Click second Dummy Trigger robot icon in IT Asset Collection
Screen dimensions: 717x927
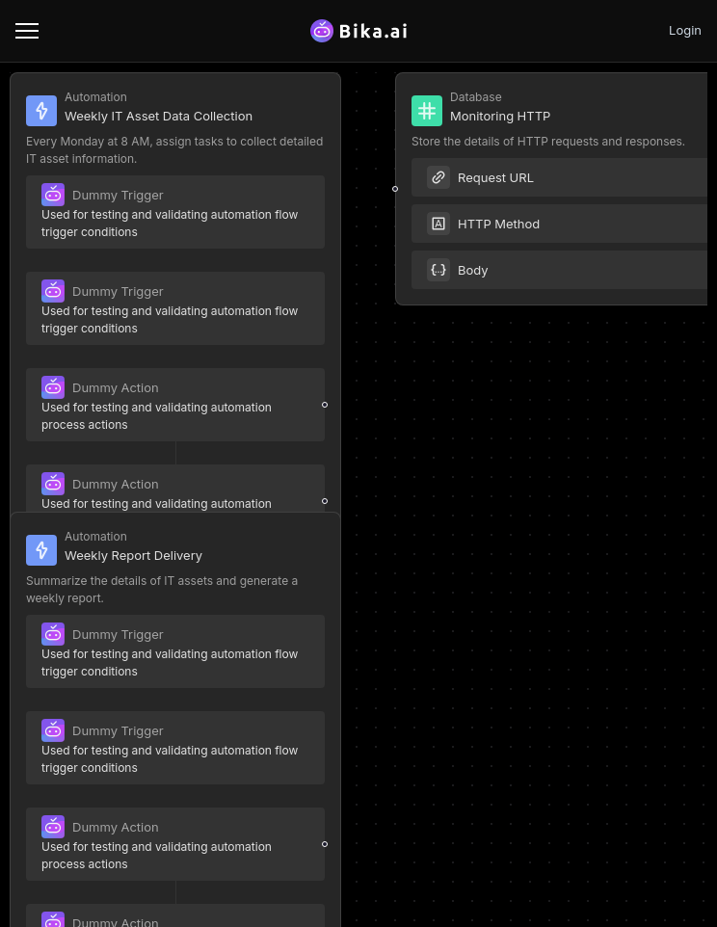[x=53, y=291]
